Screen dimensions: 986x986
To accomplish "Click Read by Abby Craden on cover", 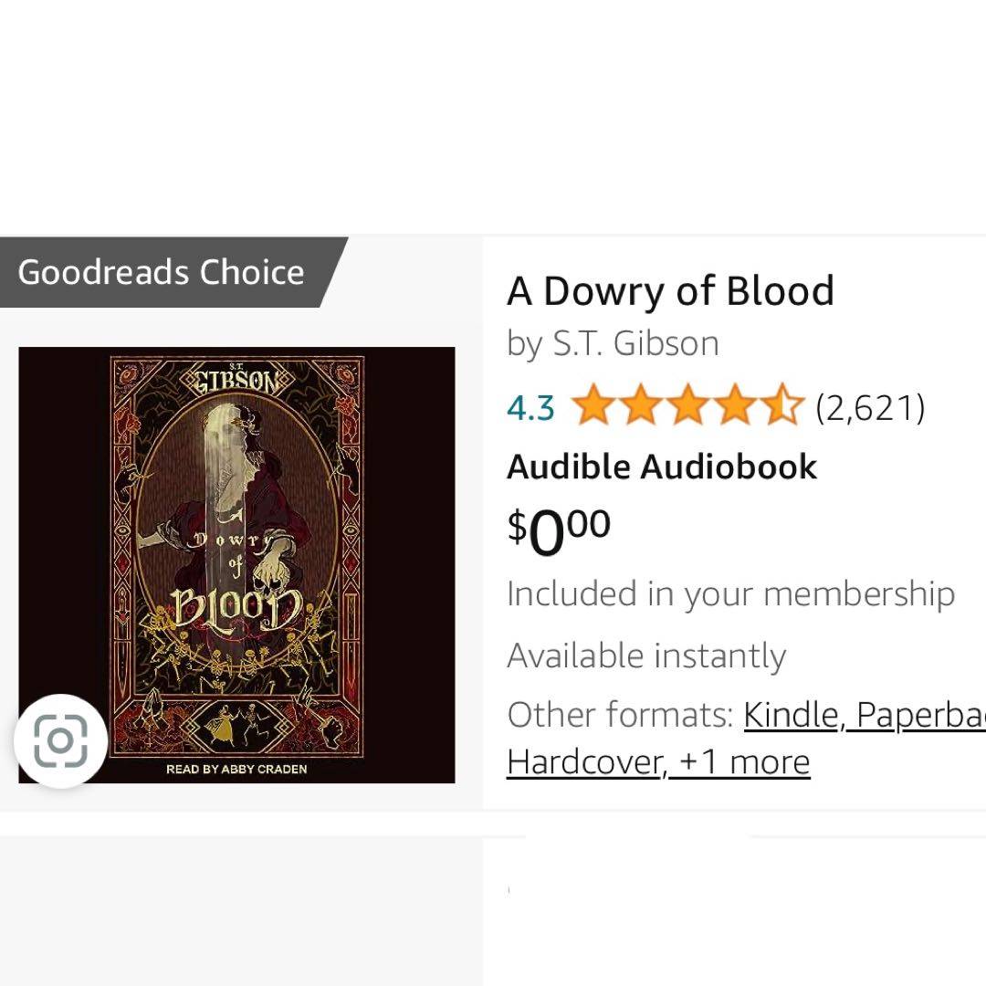I will tap(236, 769).
